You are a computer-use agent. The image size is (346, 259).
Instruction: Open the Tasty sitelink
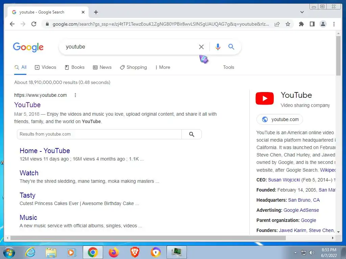pyautogui.click(x=27, y=195)
